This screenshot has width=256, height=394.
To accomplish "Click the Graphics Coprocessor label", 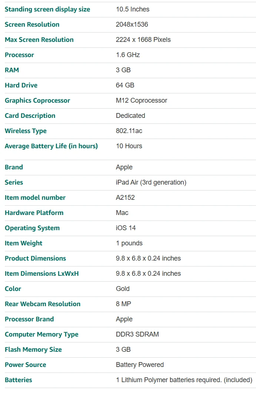I will (x=37, y=100).
